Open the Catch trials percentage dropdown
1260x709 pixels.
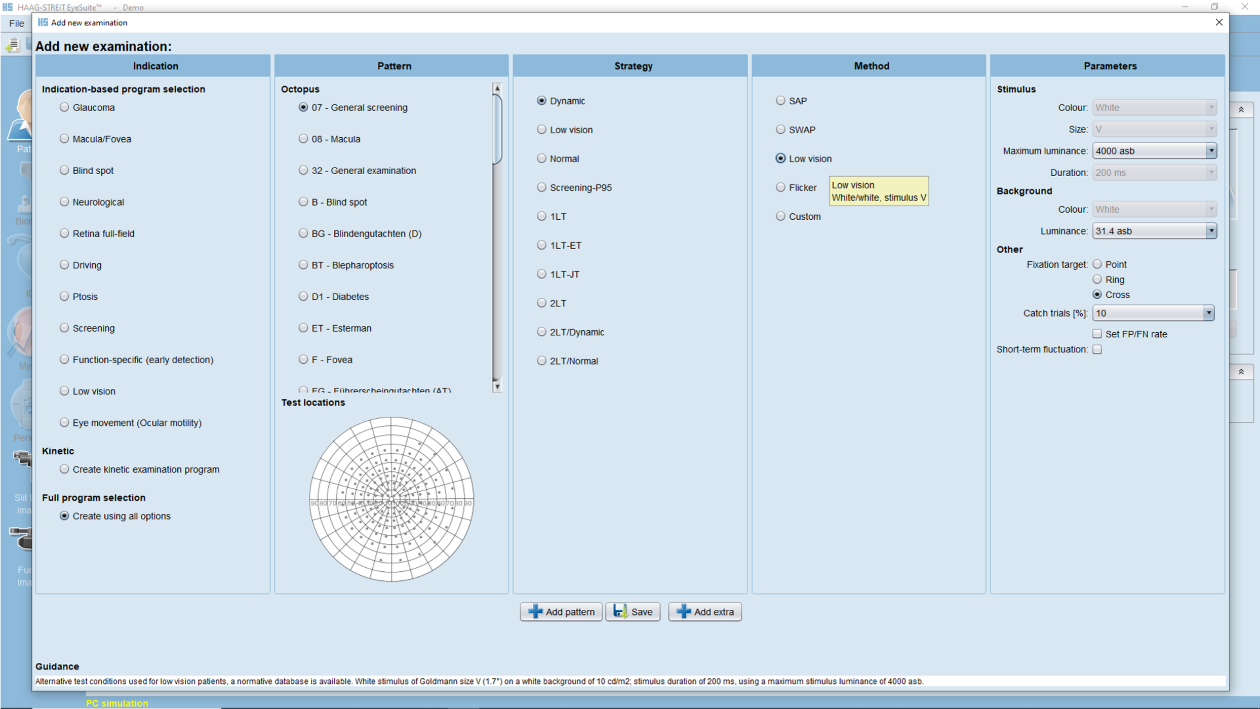[x=1210, y=313]
